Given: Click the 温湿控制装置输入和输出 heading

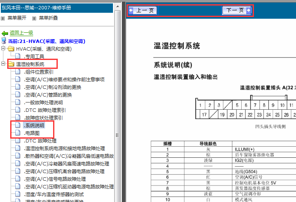Looking at the screenshot, I should click(x=186, y=77).
